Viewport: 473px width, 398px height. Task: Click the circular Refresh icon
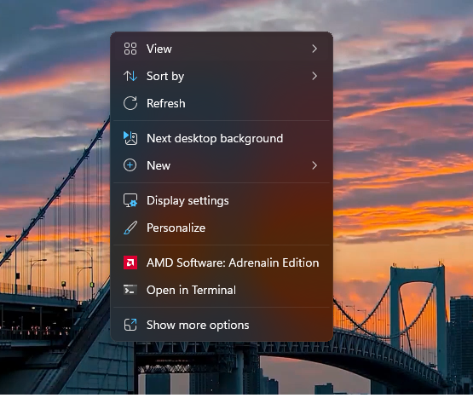130,103
